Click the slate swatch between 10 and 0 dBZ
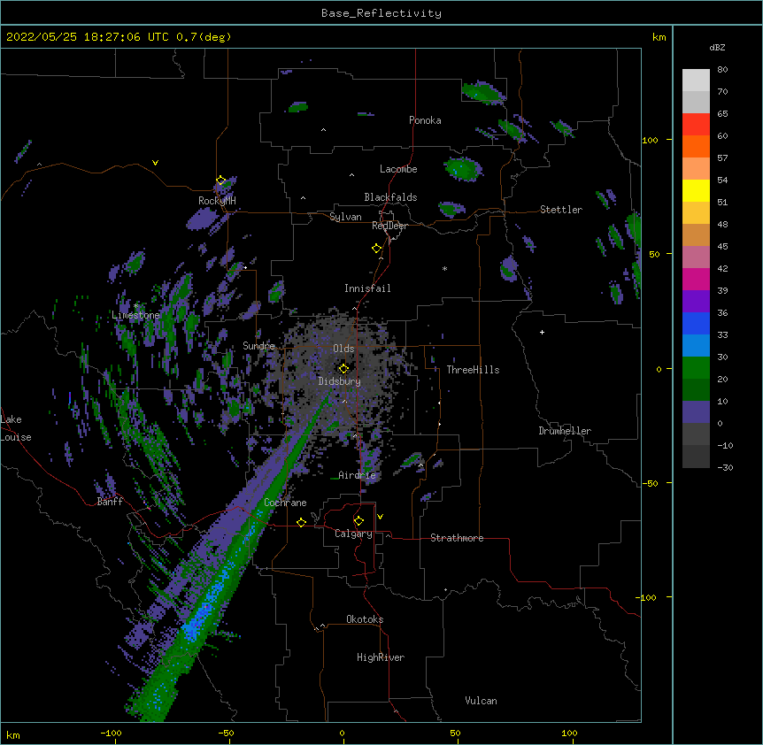 (696, 412)
